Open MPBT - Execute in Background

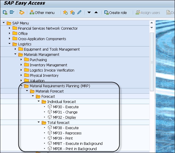coord(78,144)
